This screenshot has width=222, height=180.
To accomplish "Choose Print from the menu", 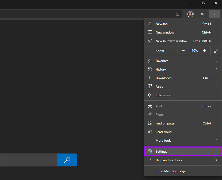I will pos(159,106).
